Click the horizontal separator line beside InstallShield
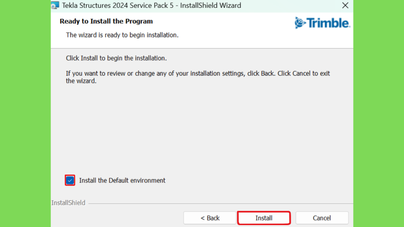The height and width of the screenshot is (227, 404). 221,204
